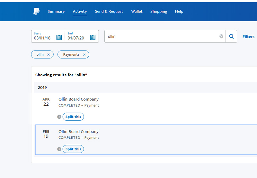Expand the February 19 transaction arrow
257x178 pixels.
(59, 149)
